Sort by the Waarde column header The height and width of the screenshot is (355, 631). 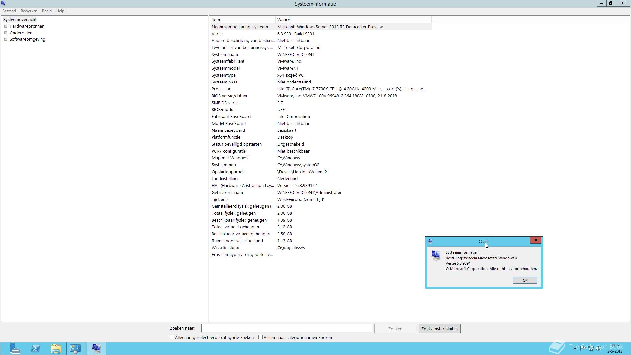[x=353, y=20]
